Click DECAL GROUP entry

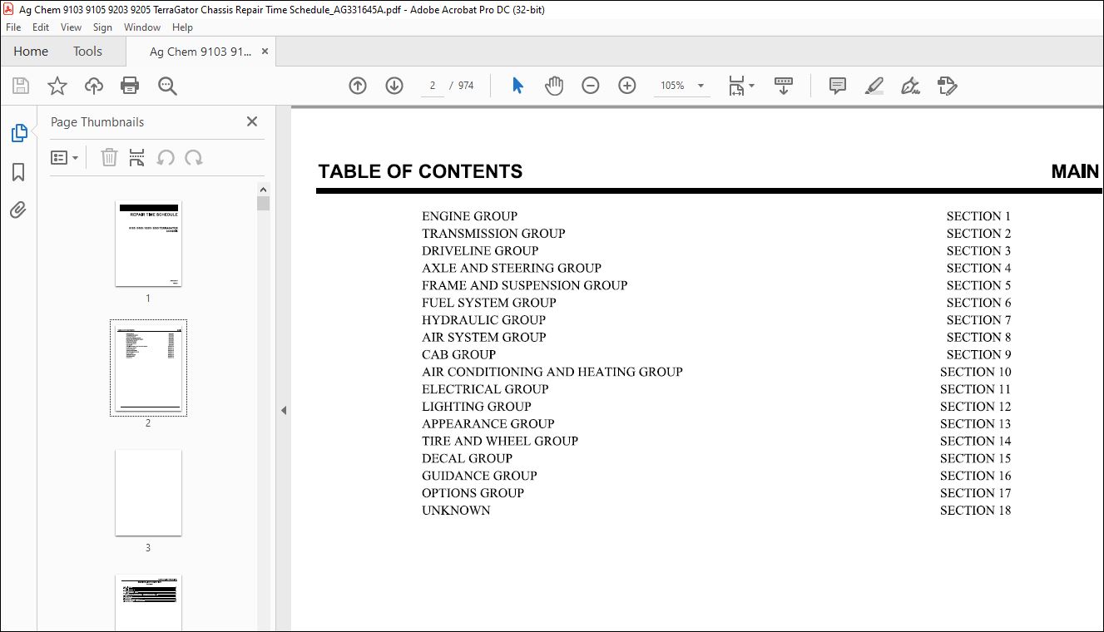tap(467, 458)
